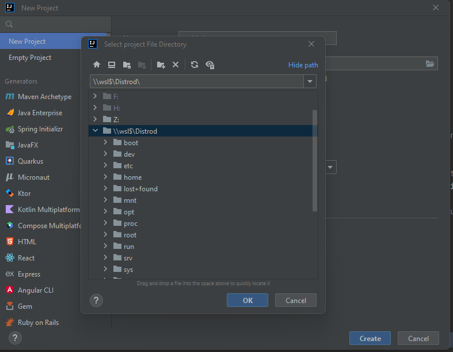The image size is (453, 352).
Task: Expand the H: drive node
Action: pyautogui.click(x=95, y=108)
